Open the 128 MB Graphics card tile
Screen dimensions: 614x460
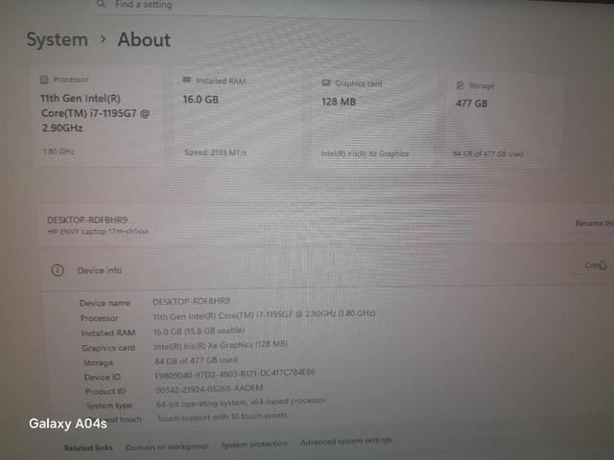376,119
